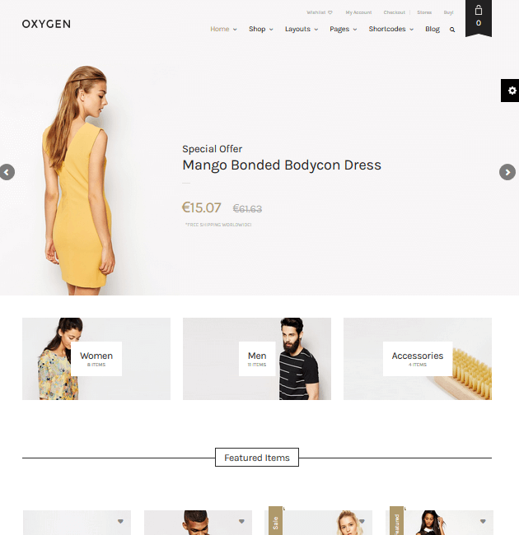The width and height of the screenshot is (519, 535).
Task: Open the Pages dropdown menu
Action: (344, 29)
